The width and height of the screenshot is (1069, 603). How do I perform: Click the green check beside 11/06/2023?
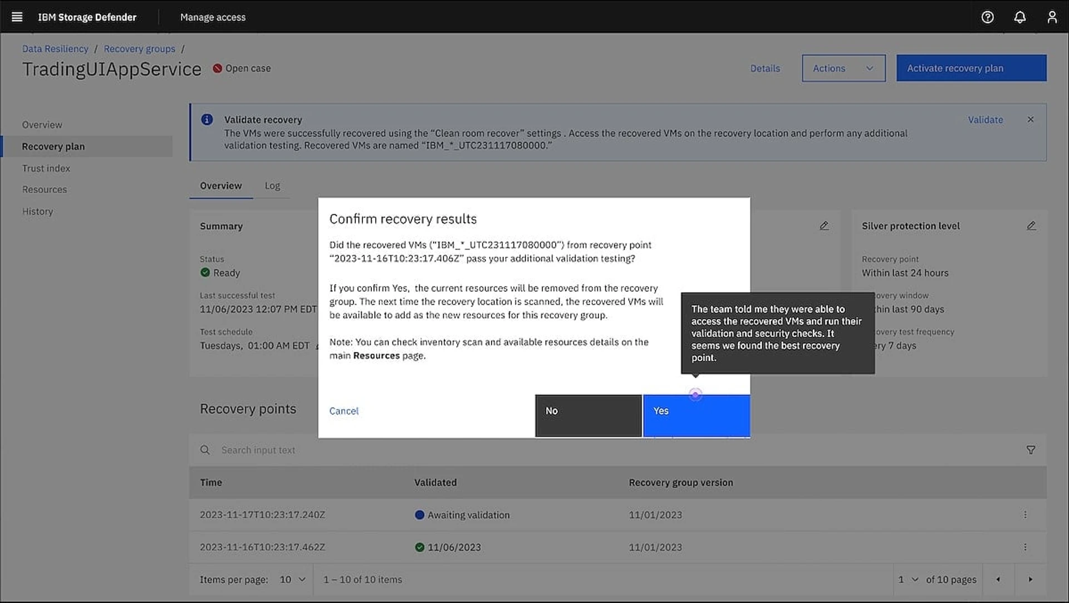click(419, 547)
